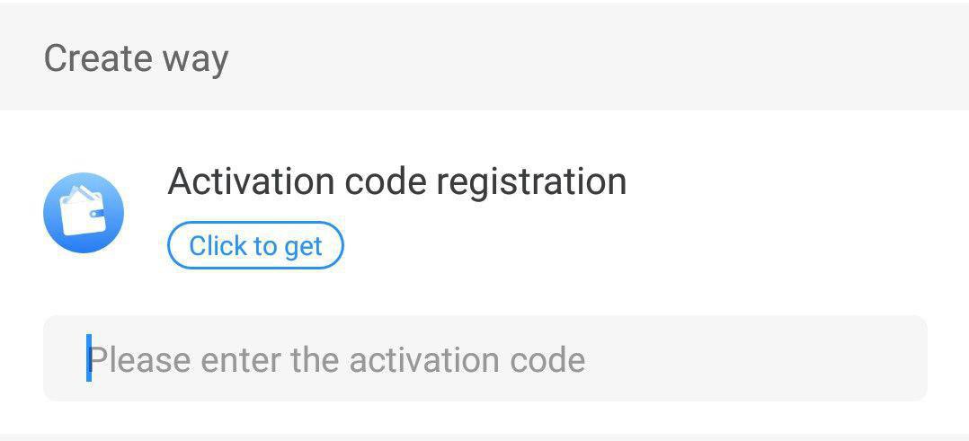Select the 'Activation code registration' title
Image resolution: width=969 pixels, height=441 pixels.
click(396, 181)
